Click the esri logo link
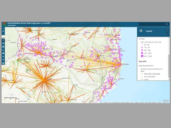 166,101
